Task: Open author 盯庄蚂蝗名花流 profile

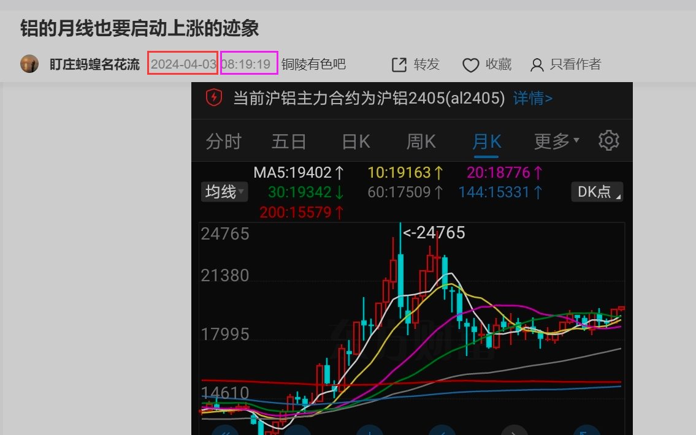Action: tap(94, 64)
